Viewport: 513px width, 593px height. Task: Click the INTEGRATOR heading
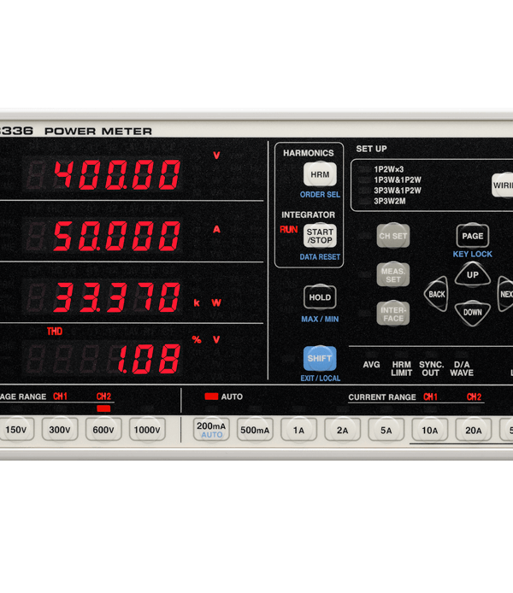(x=308, y=214)
